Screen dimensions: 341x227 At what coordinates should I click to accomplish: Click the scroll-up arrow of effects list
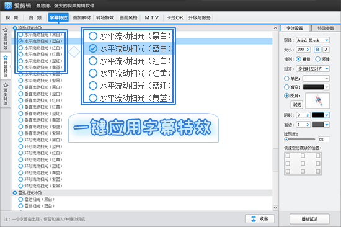click(x=275, y=28)
